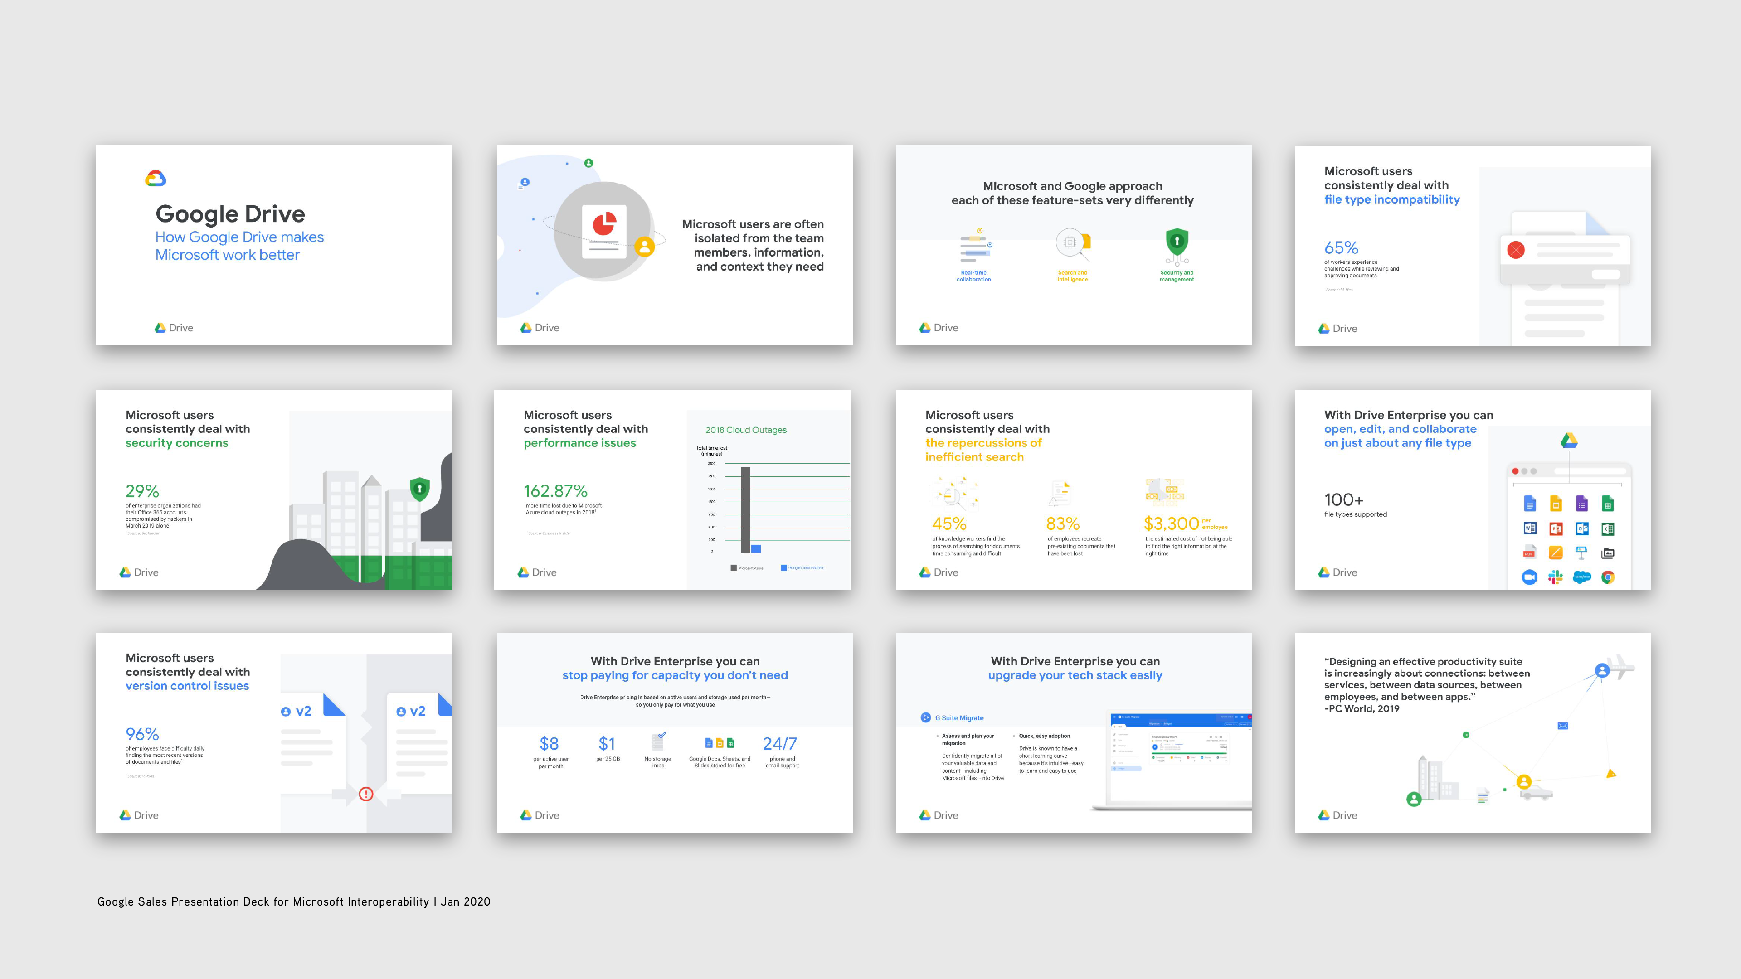Viewport: 1741px width, 979px height.
Task: Click the Google Cloud logo on title slide
Action: 156,179
